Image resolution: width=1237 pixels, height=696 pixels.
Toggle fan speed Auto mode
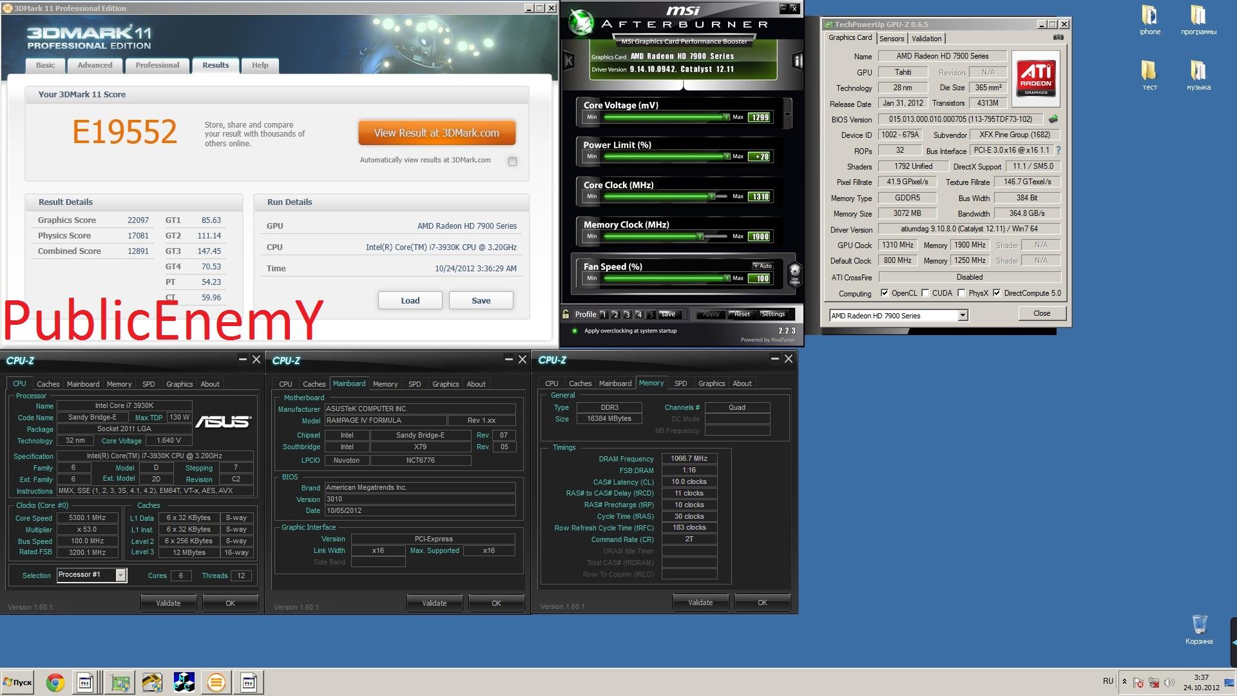[762, 266]
